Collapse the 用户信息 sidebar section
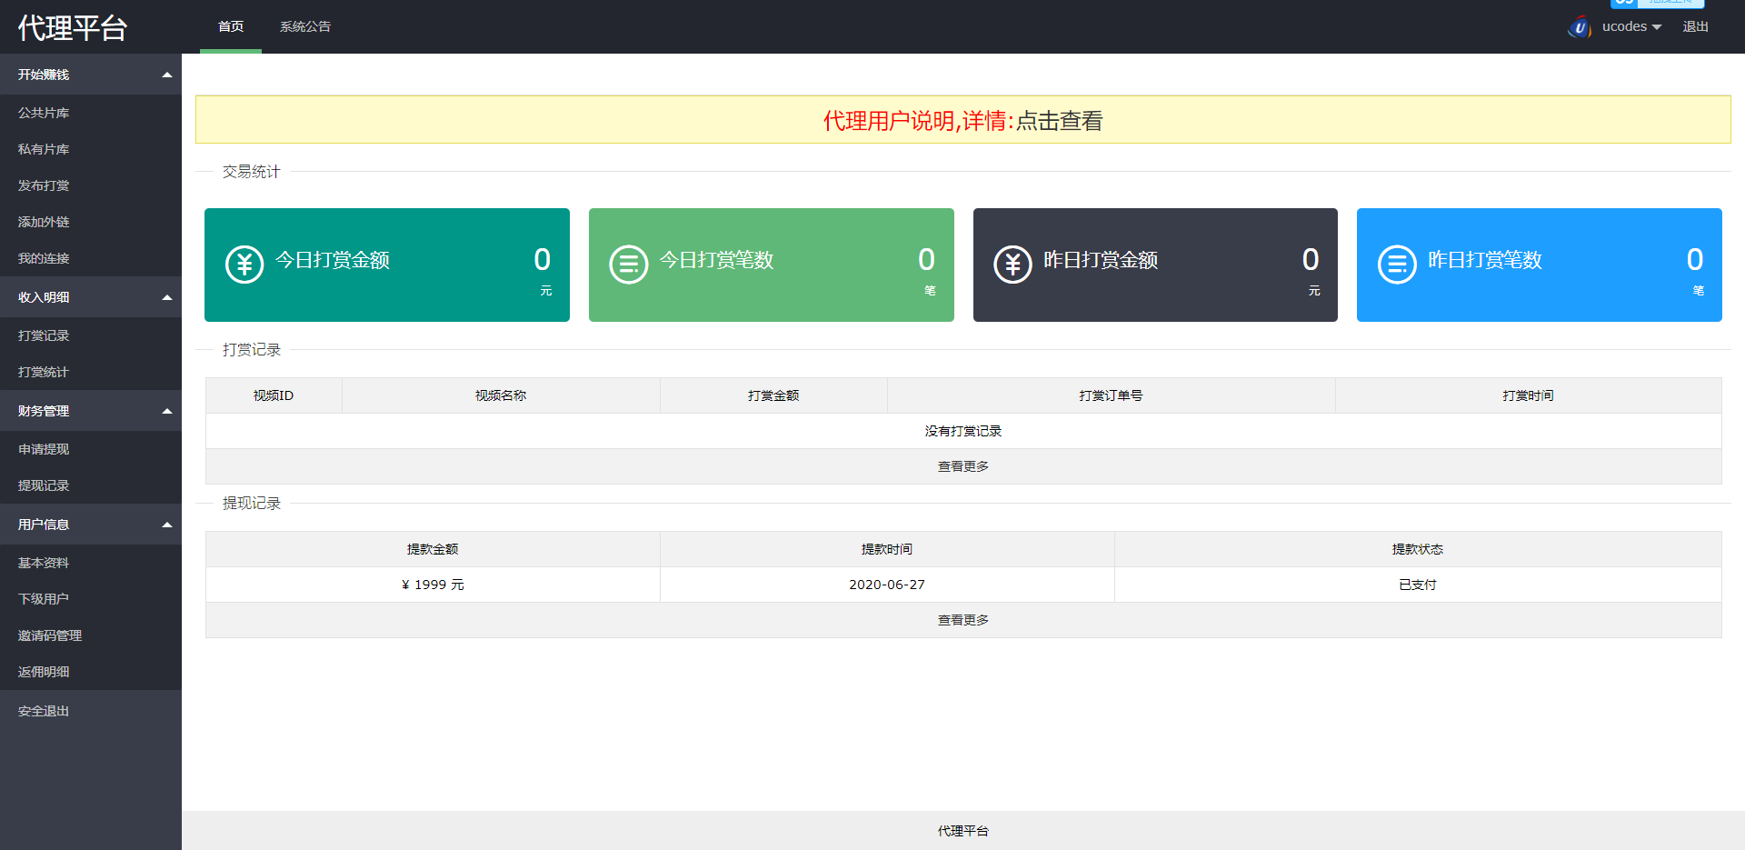 167,525
